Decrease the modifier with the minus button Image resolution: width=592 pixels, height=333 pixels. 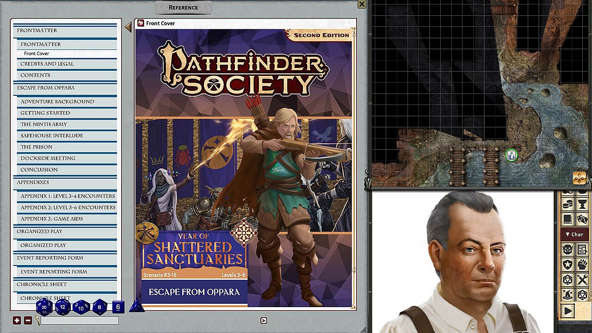(28, 320)
